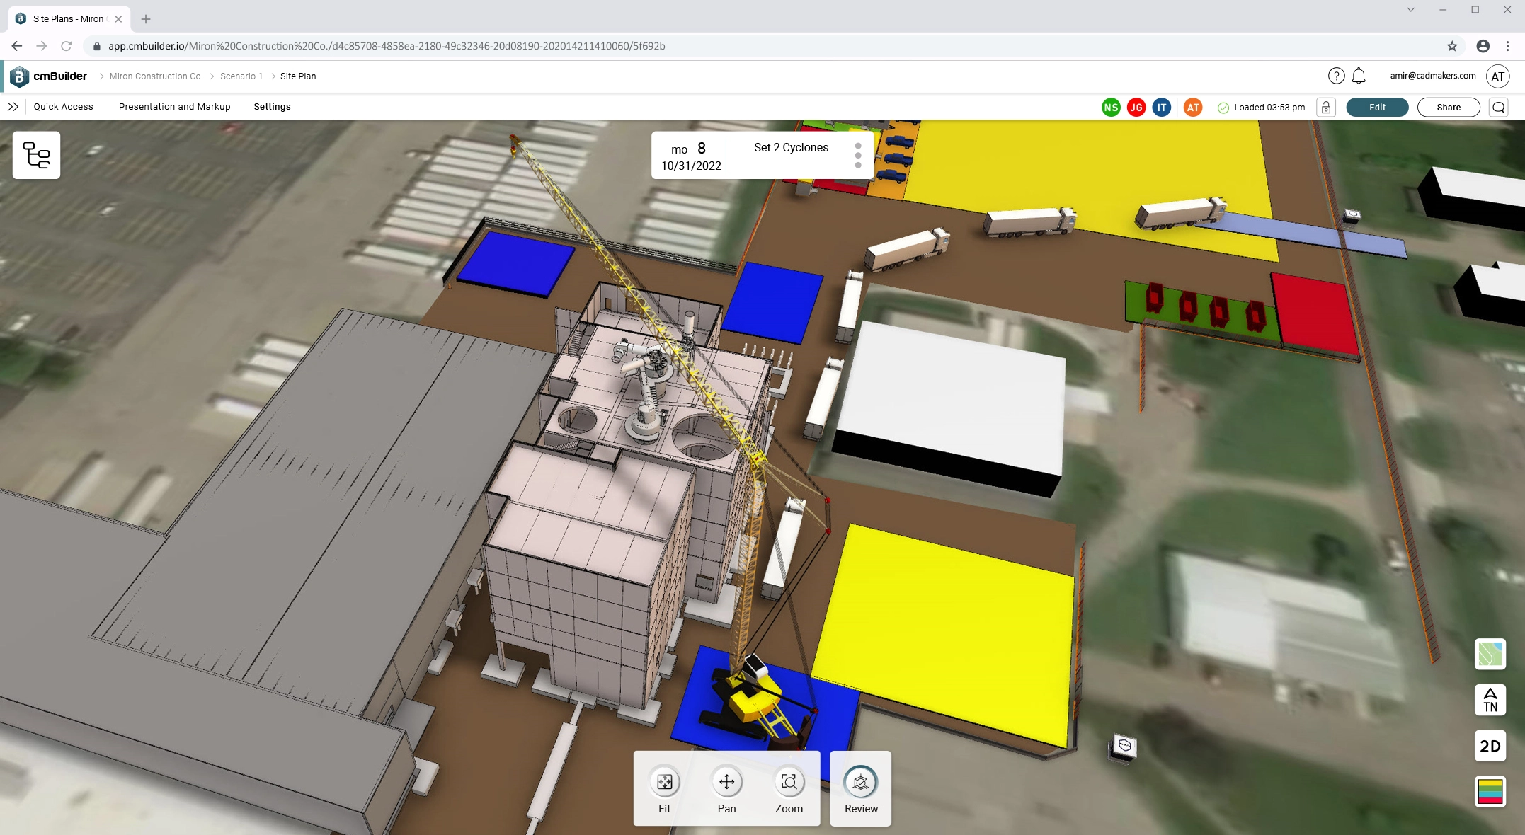Open the notifications bell
The height and width of the screenshot is (835, 1525).
click(x=1359, y=75)
